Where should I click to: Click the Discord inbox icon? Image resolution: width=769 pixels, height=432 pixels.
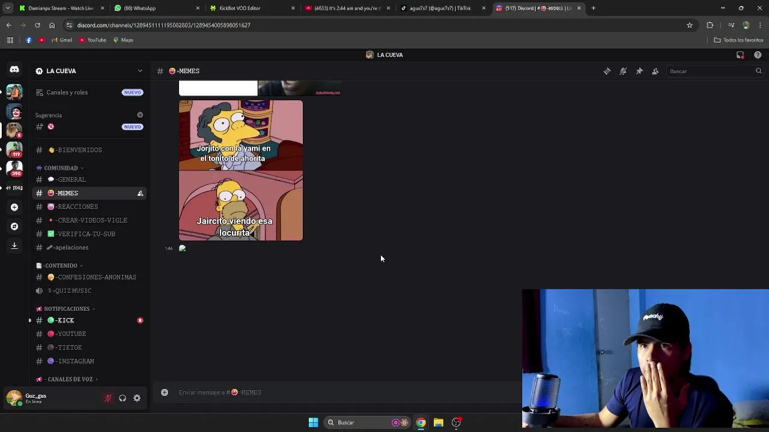pos(740,55)
